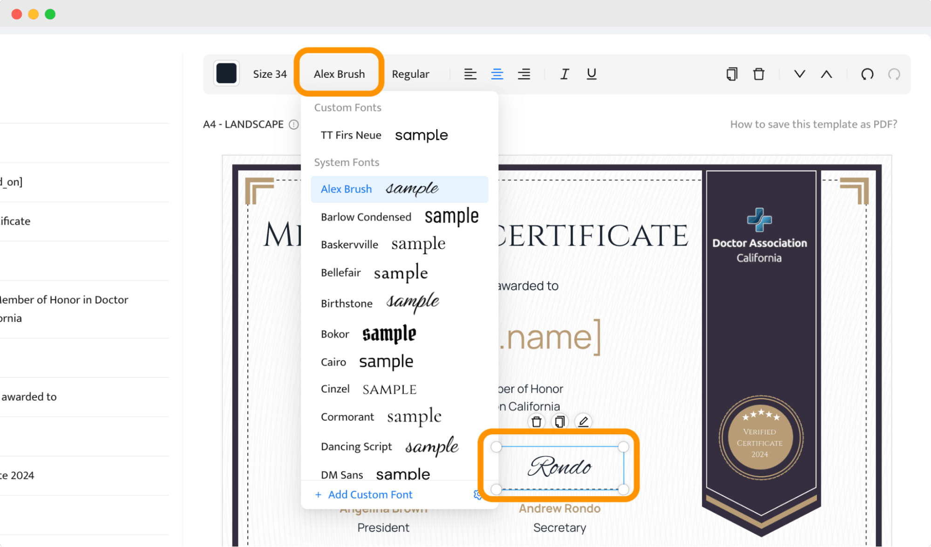This screenshot has height=547, width=931.
Task: Edit the Rondo signature via pencil icon
Action: click(583, 422)
